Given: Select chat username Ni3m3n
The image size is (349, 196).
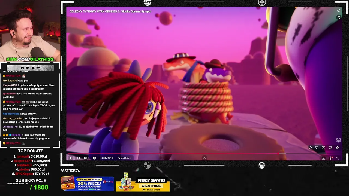Looking at the screenshot, I should coord(16,135).
